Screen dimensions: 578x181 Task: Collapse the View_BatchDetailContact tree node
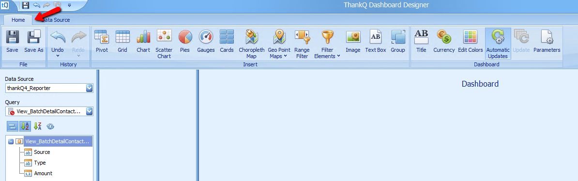(x=11, y=141)
